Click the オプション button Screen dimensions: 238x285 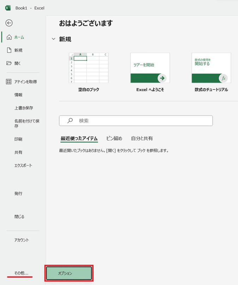click(69, 273)
